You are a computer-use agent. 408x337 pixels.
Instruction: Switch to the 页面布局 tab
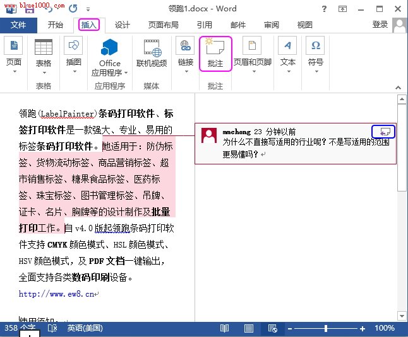(164, 25)
